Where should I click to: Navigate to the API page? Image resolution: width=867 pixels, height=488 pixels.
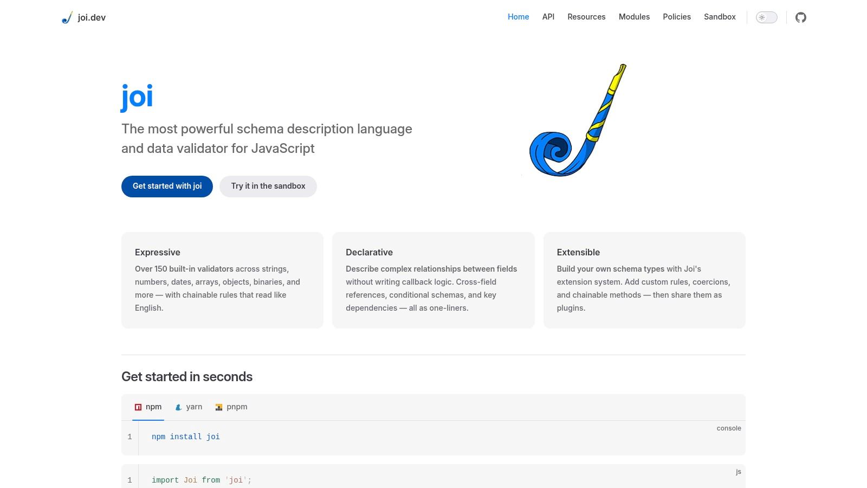548,17
